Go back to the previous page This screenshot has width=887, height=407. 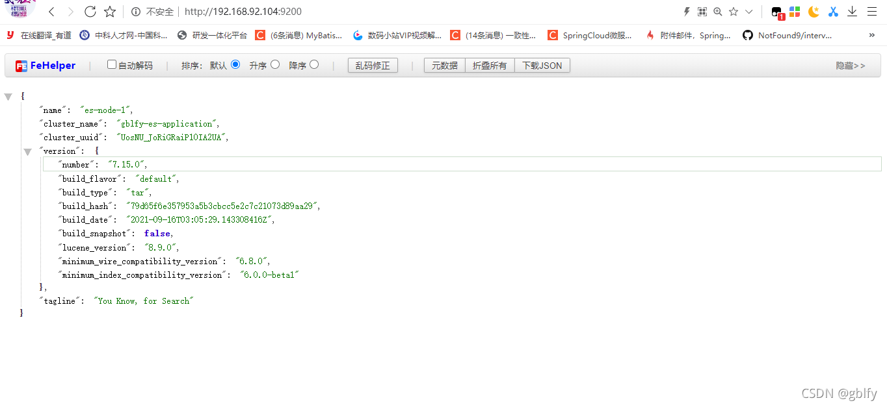pos(52,12)
